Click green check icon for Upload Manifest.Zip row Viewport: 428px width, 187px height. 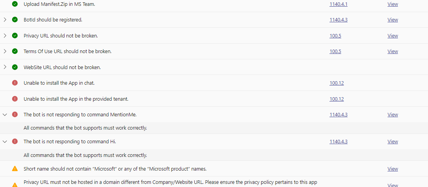point(15,4)
